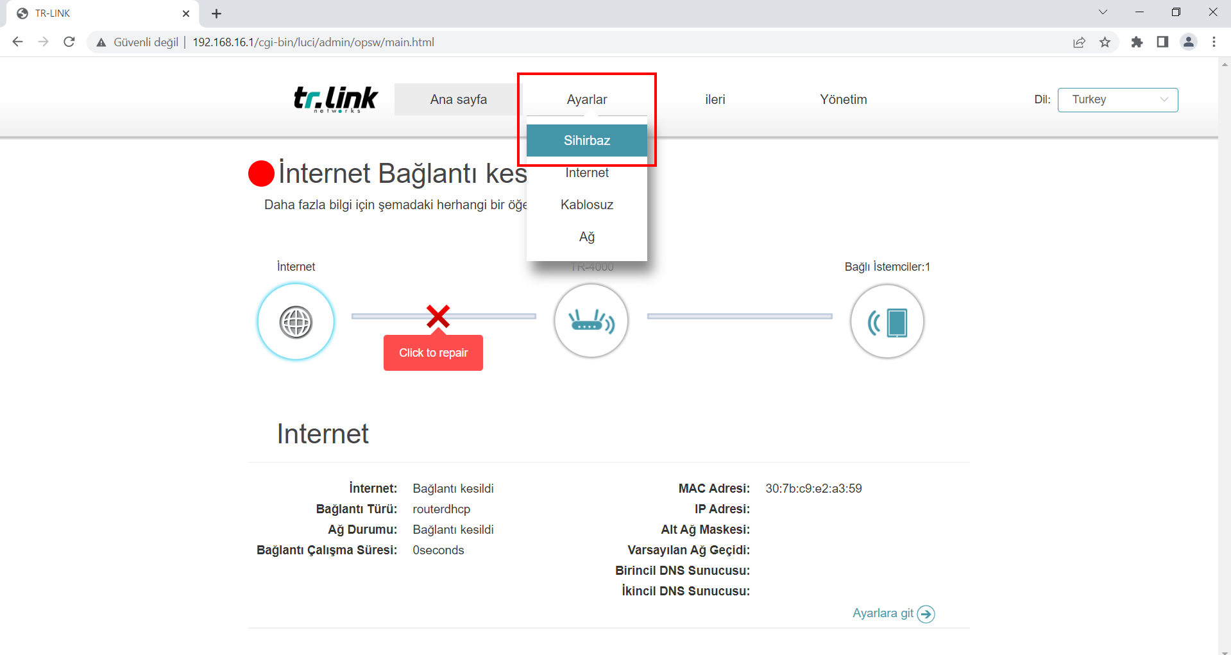Click the page scrollbar up arrow
This screenshot has width=1231, height=655.
coord(1225,64)
